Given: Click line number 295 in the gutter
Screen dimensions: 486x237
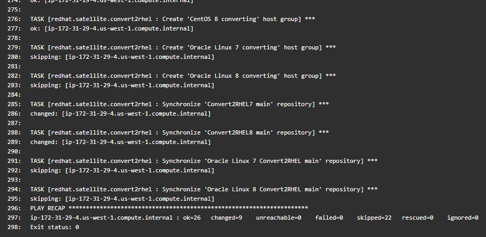Looking at the screenshot, I should [x=14, y=199].
